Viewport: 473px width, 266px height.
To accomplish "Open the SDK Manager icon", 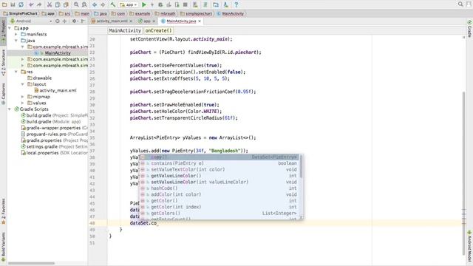I will point(225,4).
